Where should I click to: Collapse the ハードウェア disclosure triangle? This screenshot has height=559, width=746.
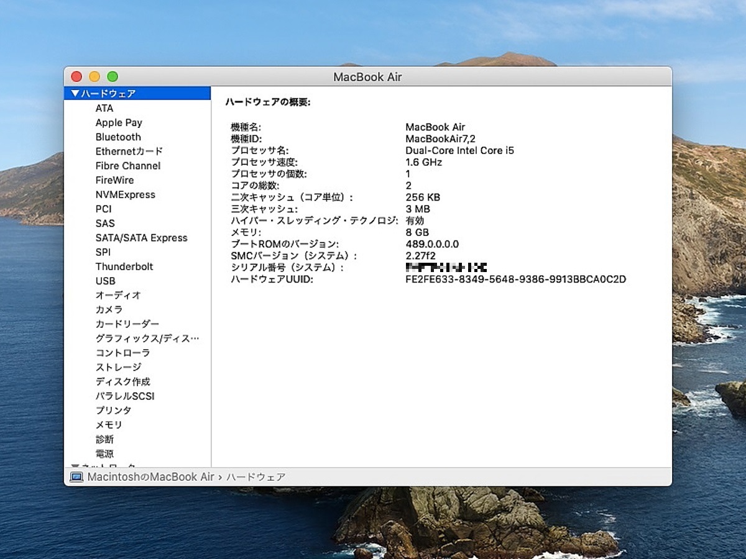tap(75, 94)
